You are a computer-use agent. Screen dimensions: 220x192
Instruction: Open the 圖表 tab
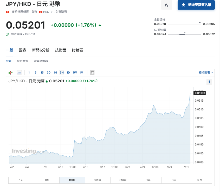23,50
